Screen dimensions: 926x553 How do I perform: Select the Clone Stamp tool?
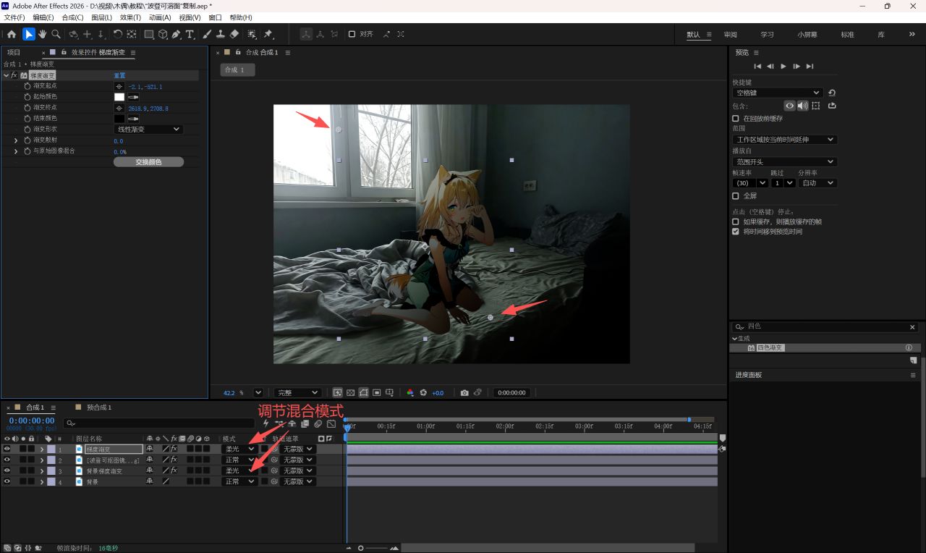220,34
